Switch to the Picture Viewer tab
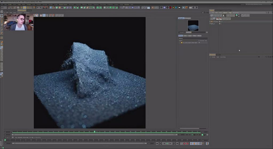Viewport: 273px width, 149px height. 22,10
